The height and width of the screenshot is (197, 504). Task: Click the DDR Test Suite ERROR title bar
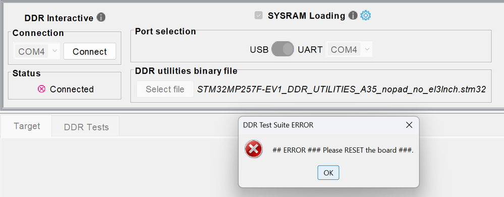[321, 125]
